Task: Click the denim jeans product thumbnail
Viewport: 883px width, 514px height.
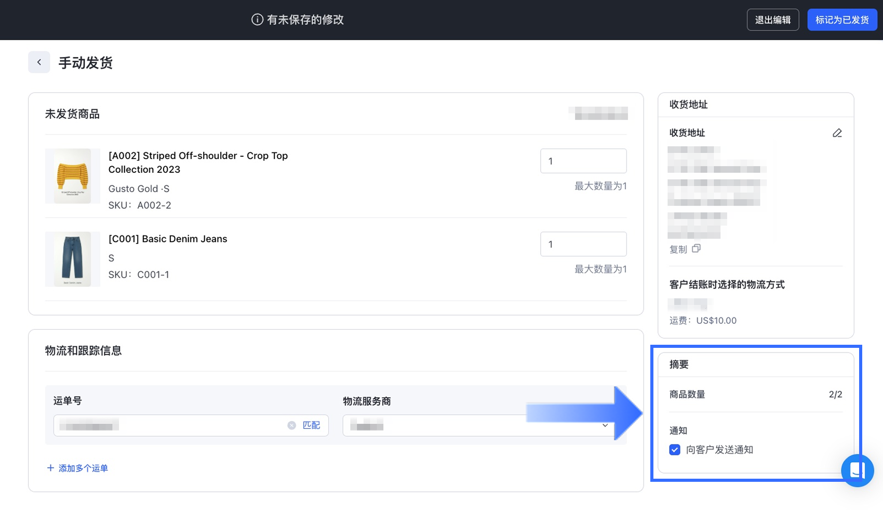Action: pos(72,259)
